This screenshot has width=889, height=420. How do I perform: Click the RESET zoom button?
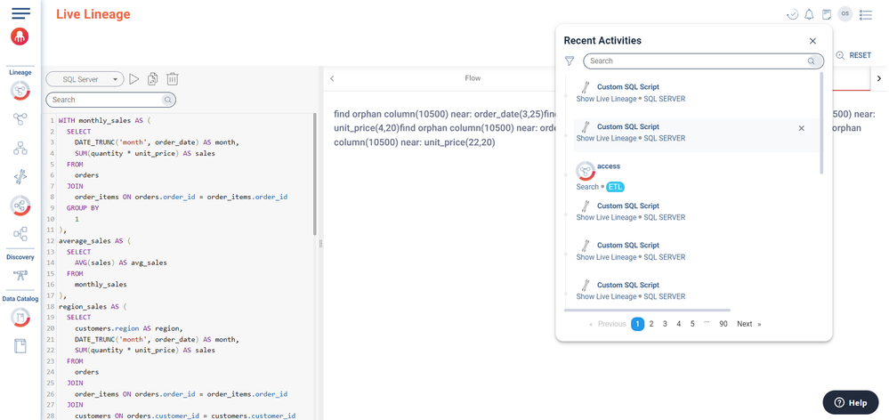853,55
